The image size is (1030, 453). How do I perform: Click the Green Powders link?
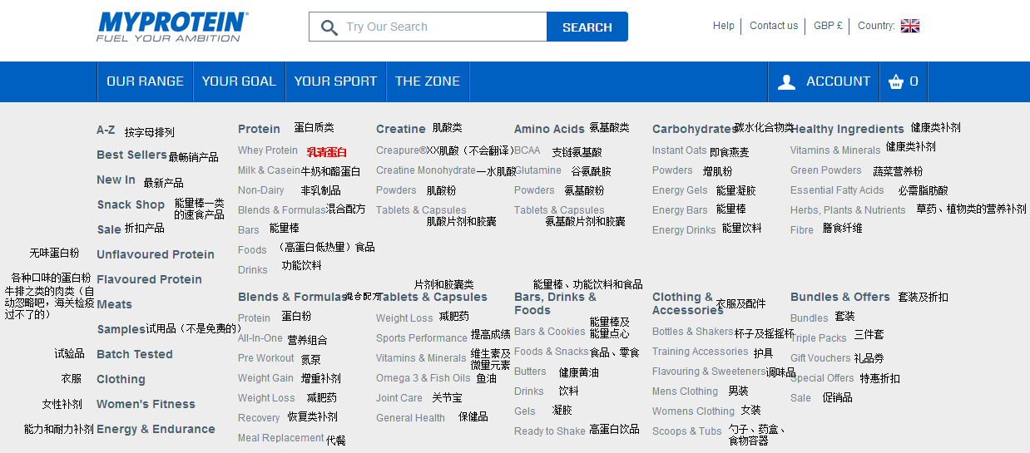point(826,170)
